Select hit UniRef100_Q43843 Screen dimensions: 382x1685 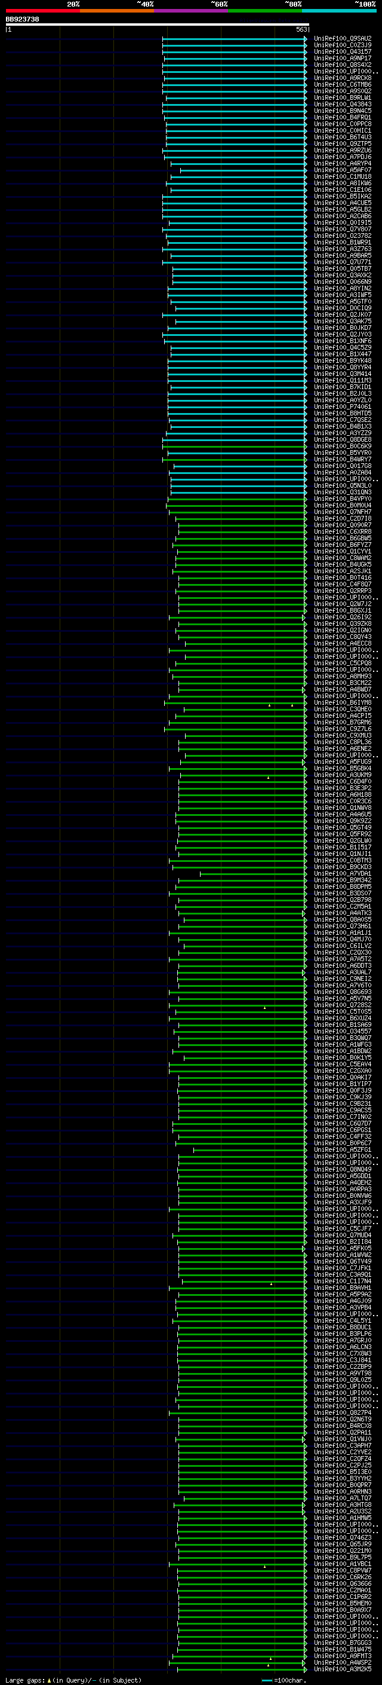(343, 104)
